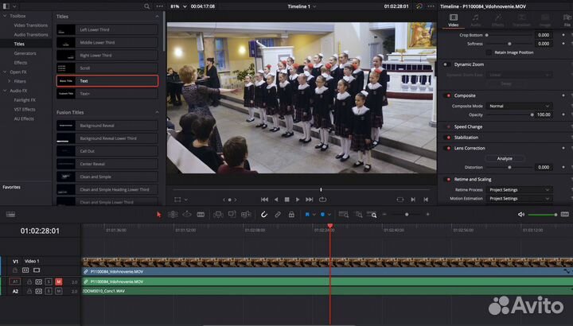Toggle the magnet Snapping icon
The image size is (573, 326).
[x=264, y=214]
